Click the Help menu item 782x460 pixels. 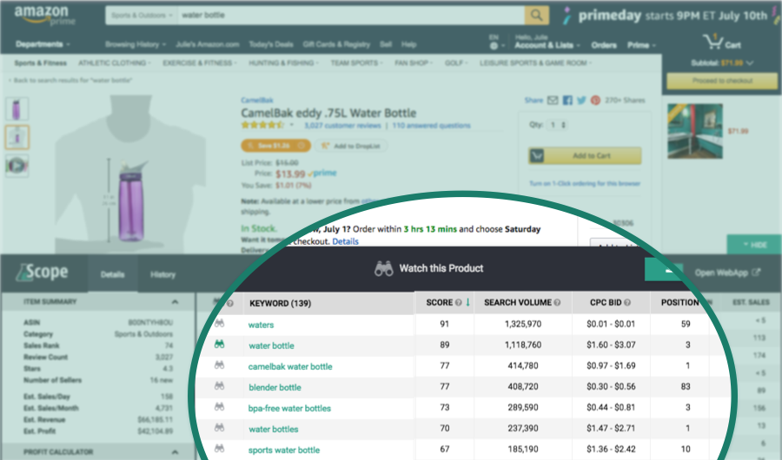tap(408, 44)
